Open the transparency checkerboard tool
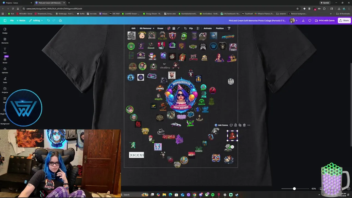 198,28
